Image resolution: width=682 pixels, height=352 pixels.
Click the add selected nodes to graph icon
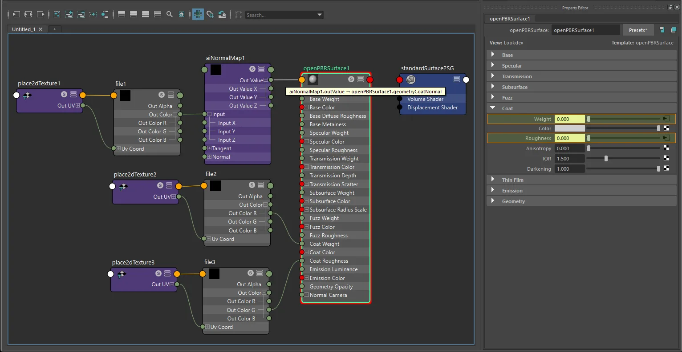[x=69, y=14]
